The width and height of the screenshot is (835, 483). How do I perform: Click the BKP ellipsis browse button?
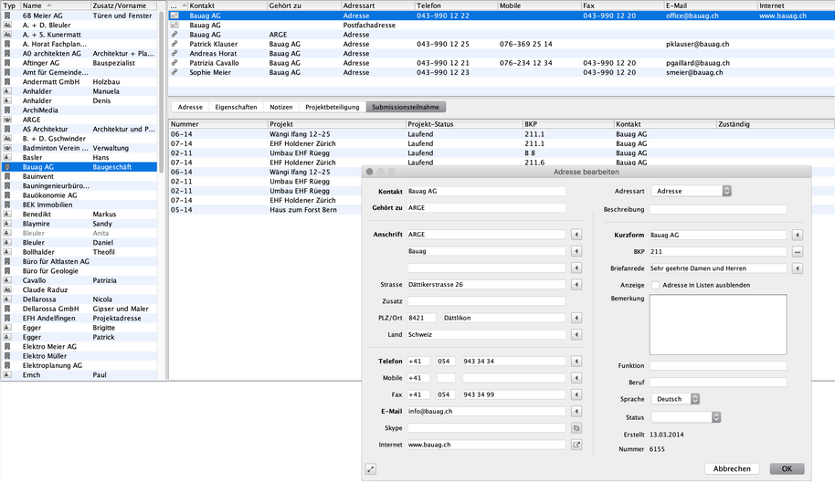click(x=797, y=252)
